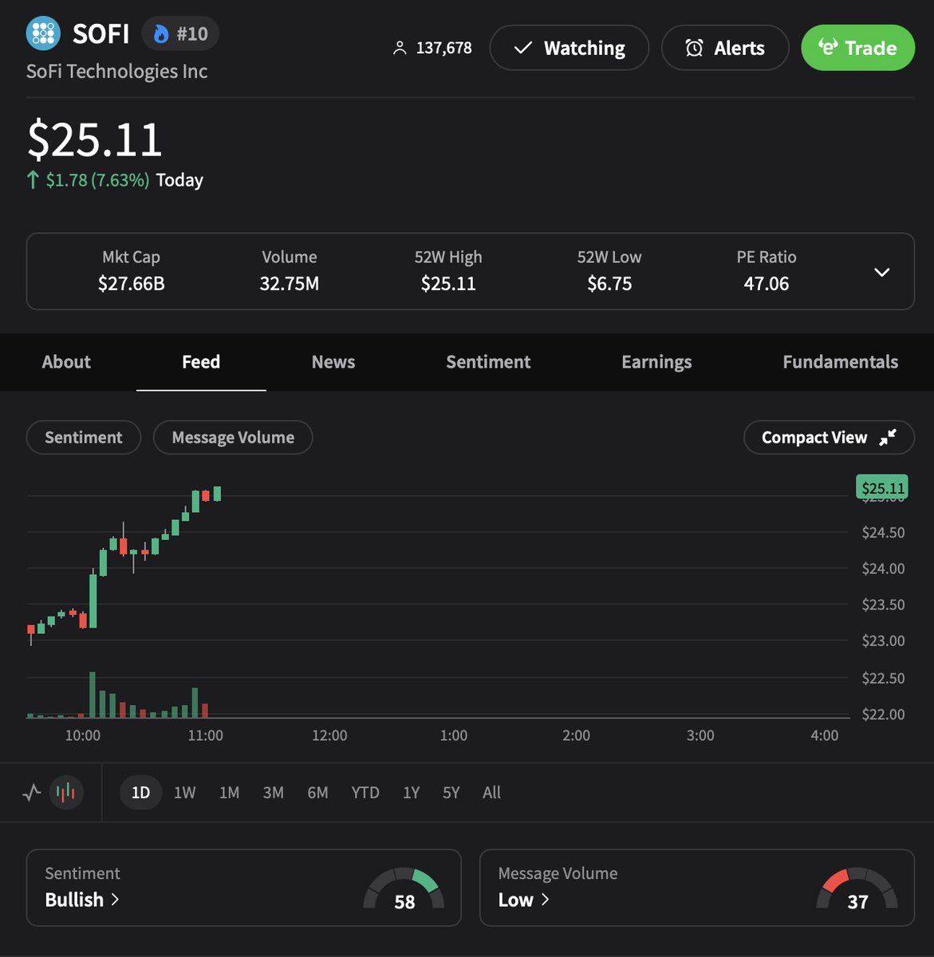Select the 1Y time range
Viewport: 934px width, 957px height.
coord(411,792)
